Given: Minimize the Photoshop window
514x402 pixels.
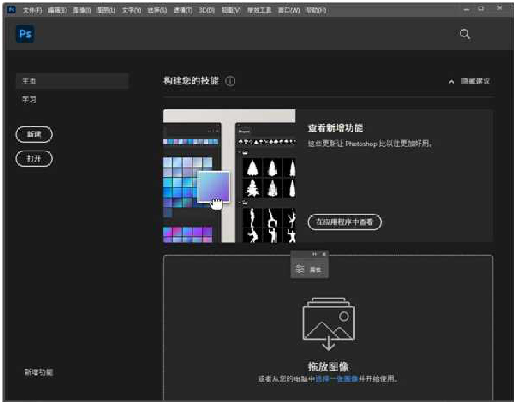Looking at the screenshot, I should coord(466,9).
